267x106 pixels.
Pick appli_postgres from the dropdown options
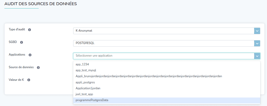pyautogui.click(x=85, y=82)
